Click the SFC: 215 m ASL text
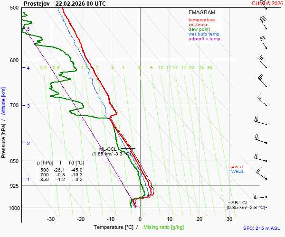 click(263, 228)
